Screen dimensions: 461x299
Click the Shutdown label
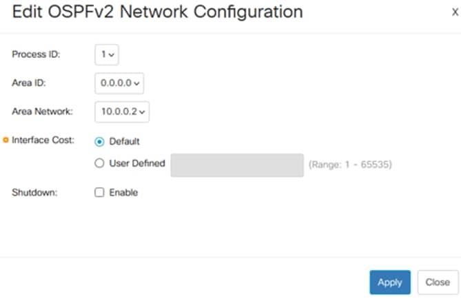pyautogui.click(x=34, y=193)
